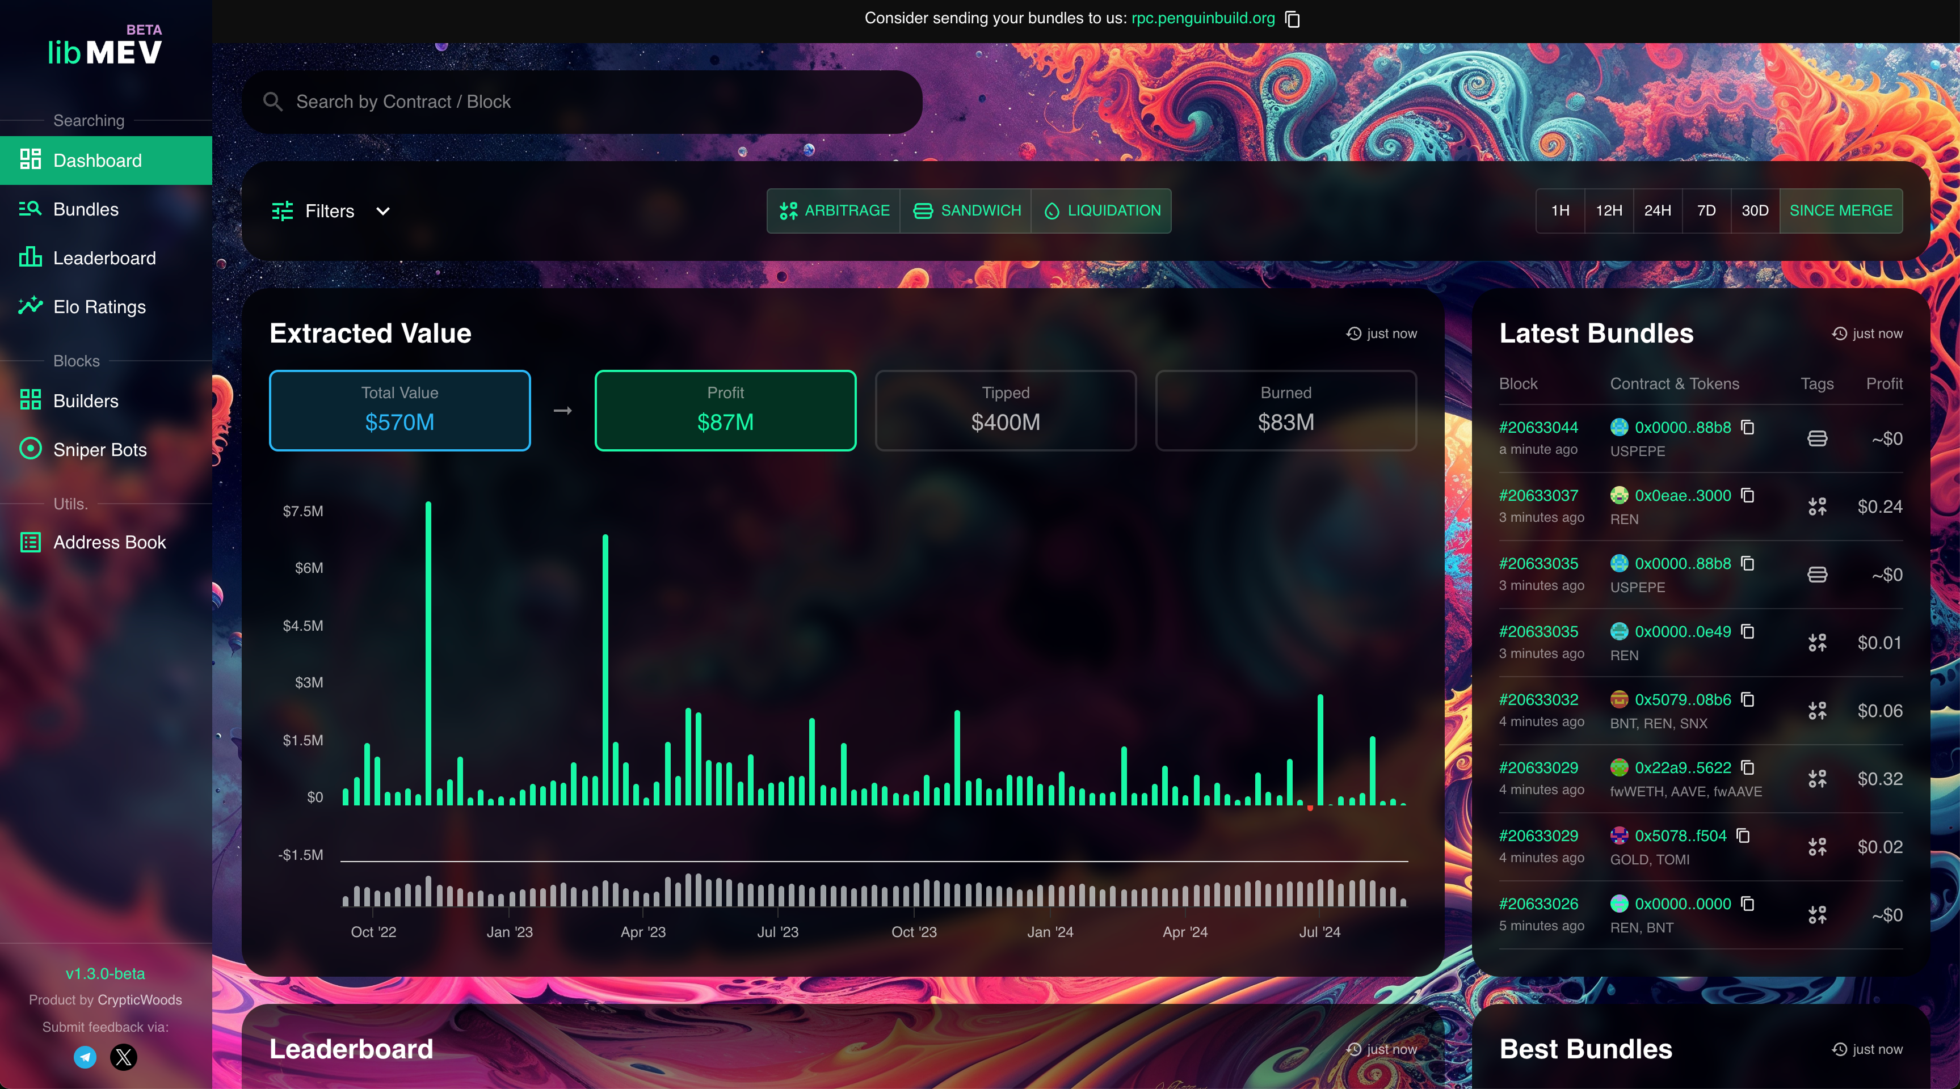Navigate to Elo Ratings

(106, 306)
